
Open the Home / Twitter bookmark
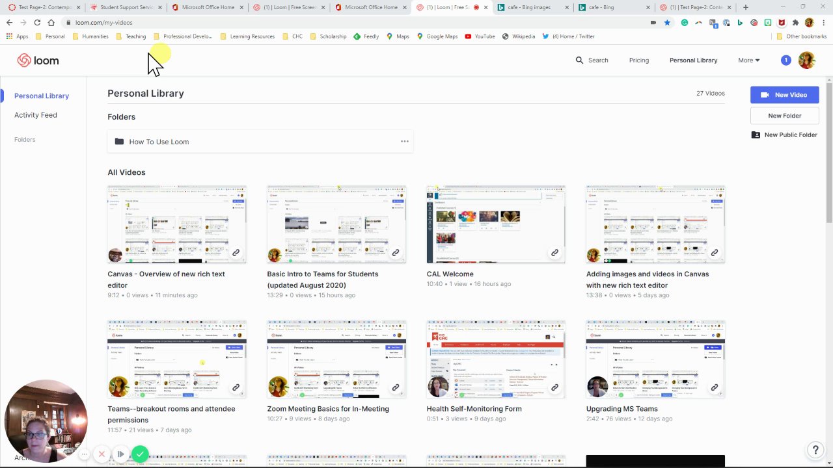[568, 36]
